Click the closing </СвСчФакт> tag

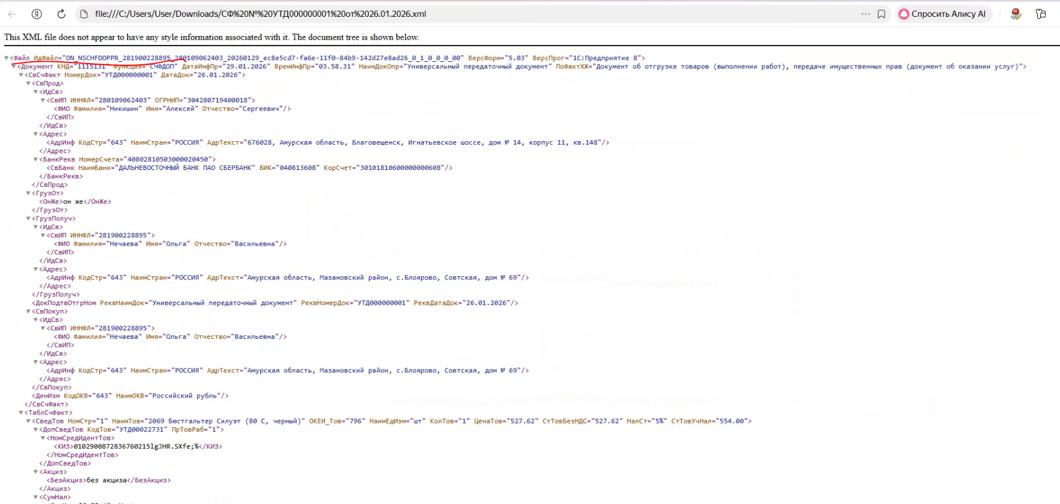(x=47, y=404)
